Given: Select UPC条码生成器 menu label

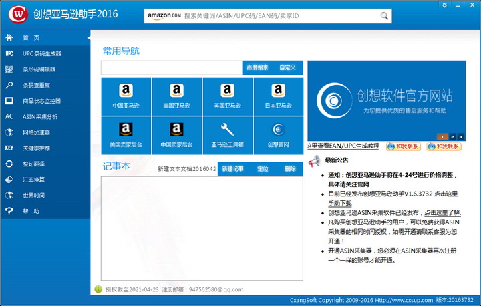Looking at the screenshot, I should coord(41,53).
